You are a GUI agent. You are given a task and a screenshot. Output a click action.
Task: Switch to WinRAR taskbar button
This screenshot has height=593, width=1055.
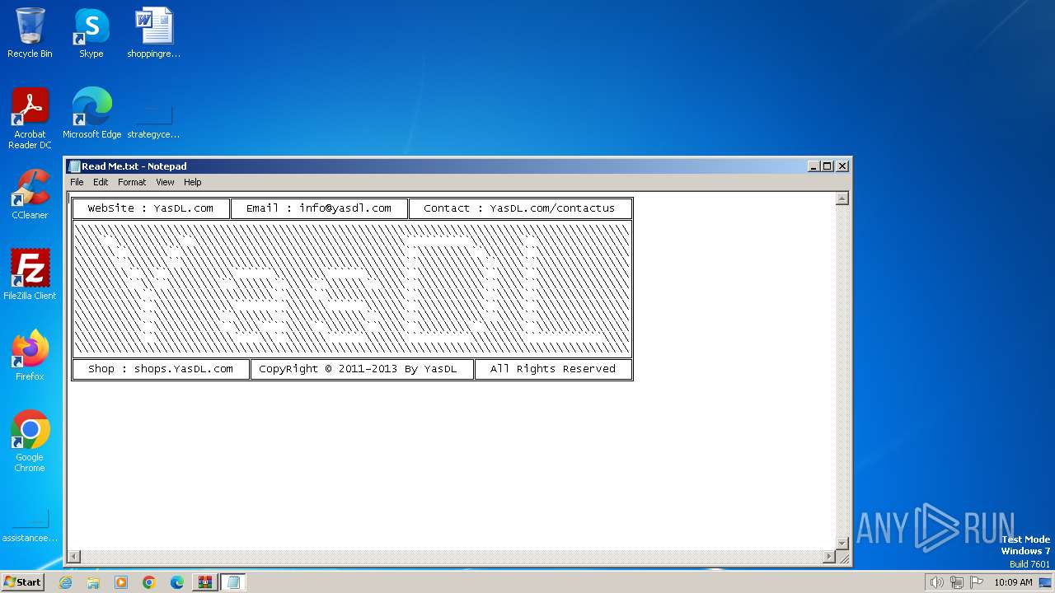[205, 582]
